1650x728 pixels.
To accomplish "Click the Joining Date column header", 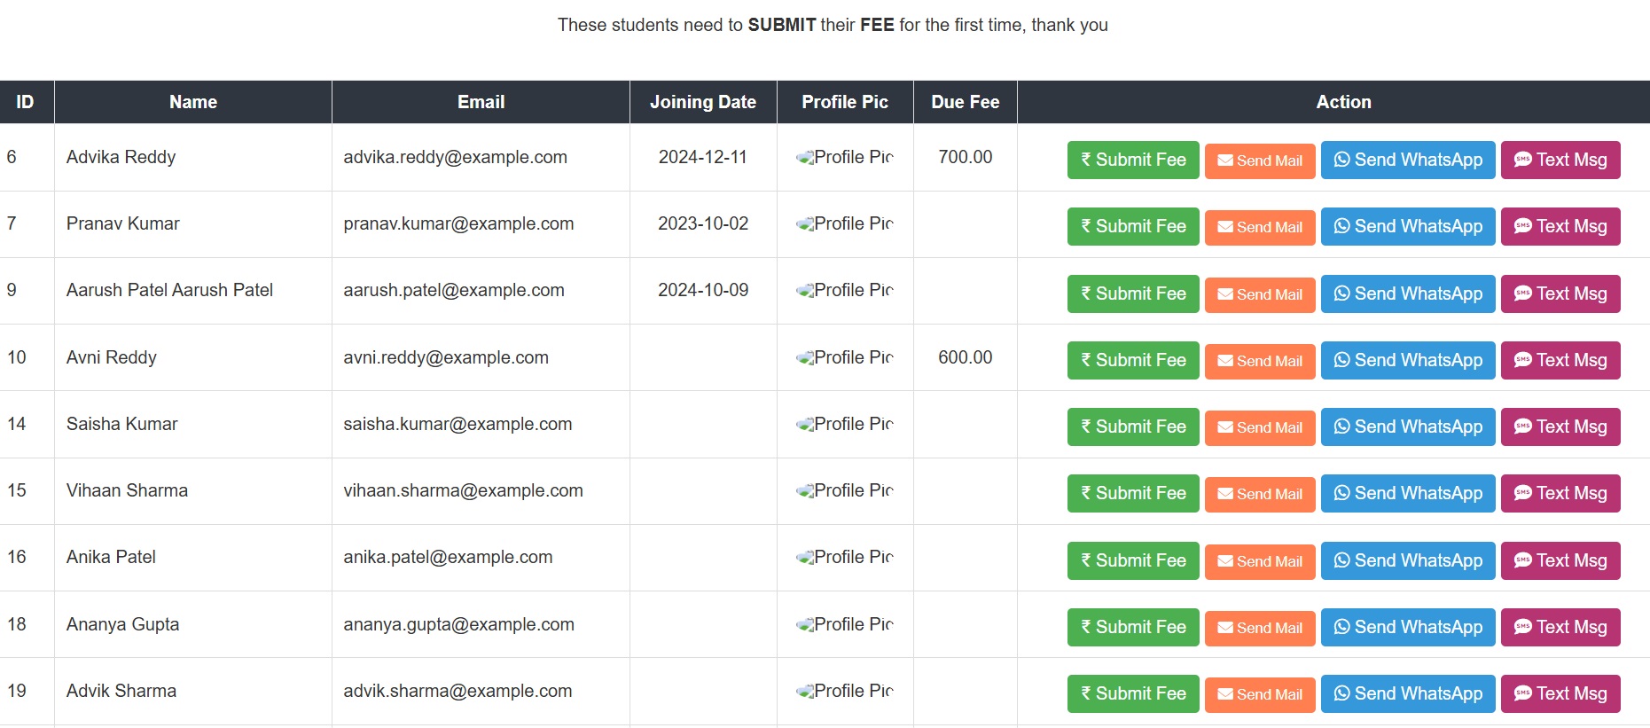I will pos(703,102).
